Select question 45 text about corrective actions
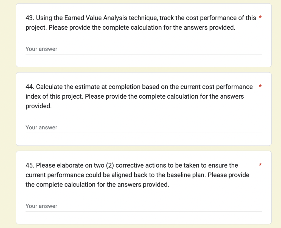Viewport: 281px width, 228px height. pos(137,175)
